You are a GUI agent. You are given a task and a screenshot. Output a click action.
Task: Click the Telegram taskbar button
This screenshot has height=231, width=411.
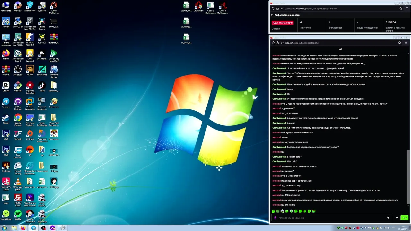pos(33,228)
